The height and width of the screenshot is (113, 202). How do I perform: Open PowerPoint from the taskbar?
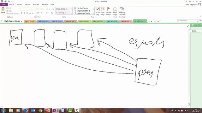pos(48,110)
